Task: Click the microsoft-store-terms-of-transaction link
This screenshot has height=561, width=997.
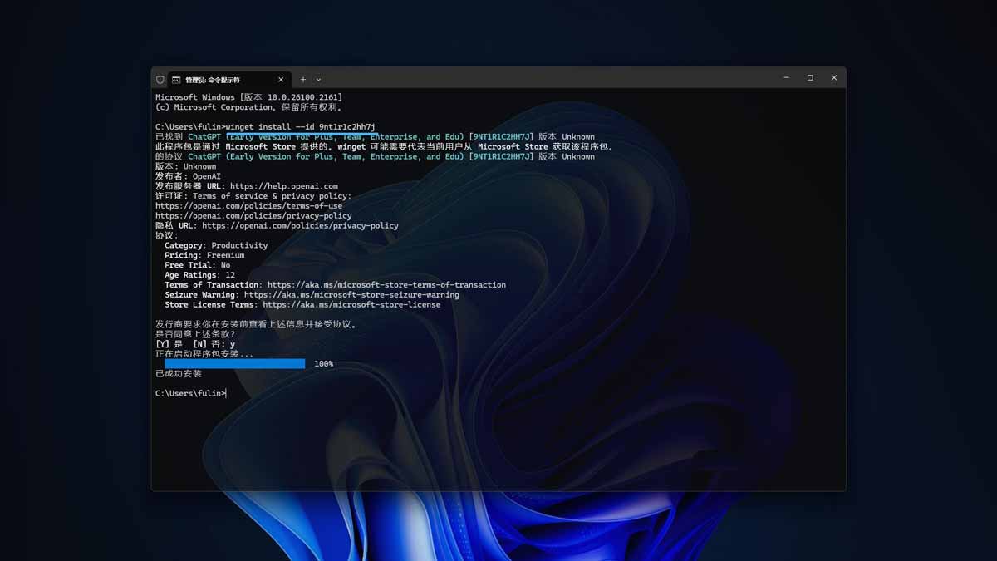Action: tap(386, 285)
